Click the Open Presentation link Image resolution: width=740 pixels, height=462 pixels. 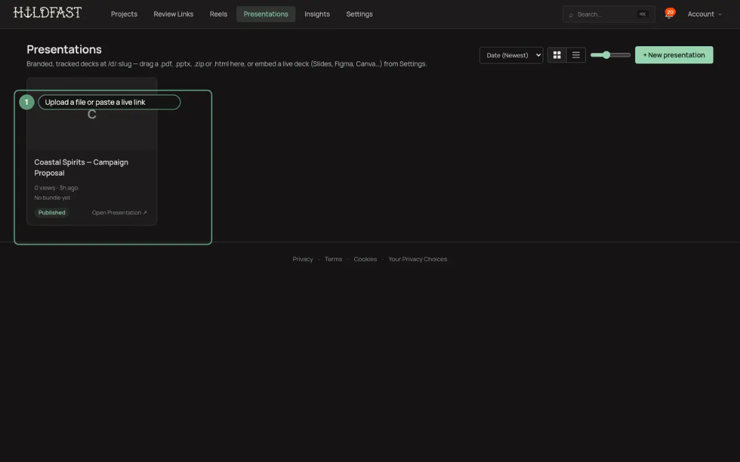(120, 213)
